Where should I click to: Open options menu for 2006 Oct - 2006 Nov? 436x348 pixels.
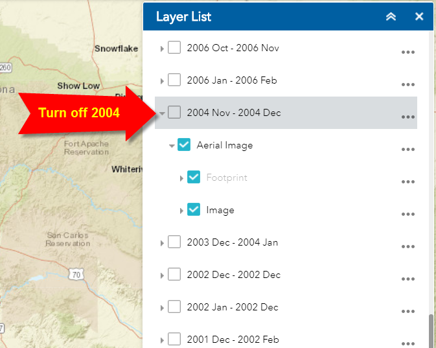[x=407, y=52]
